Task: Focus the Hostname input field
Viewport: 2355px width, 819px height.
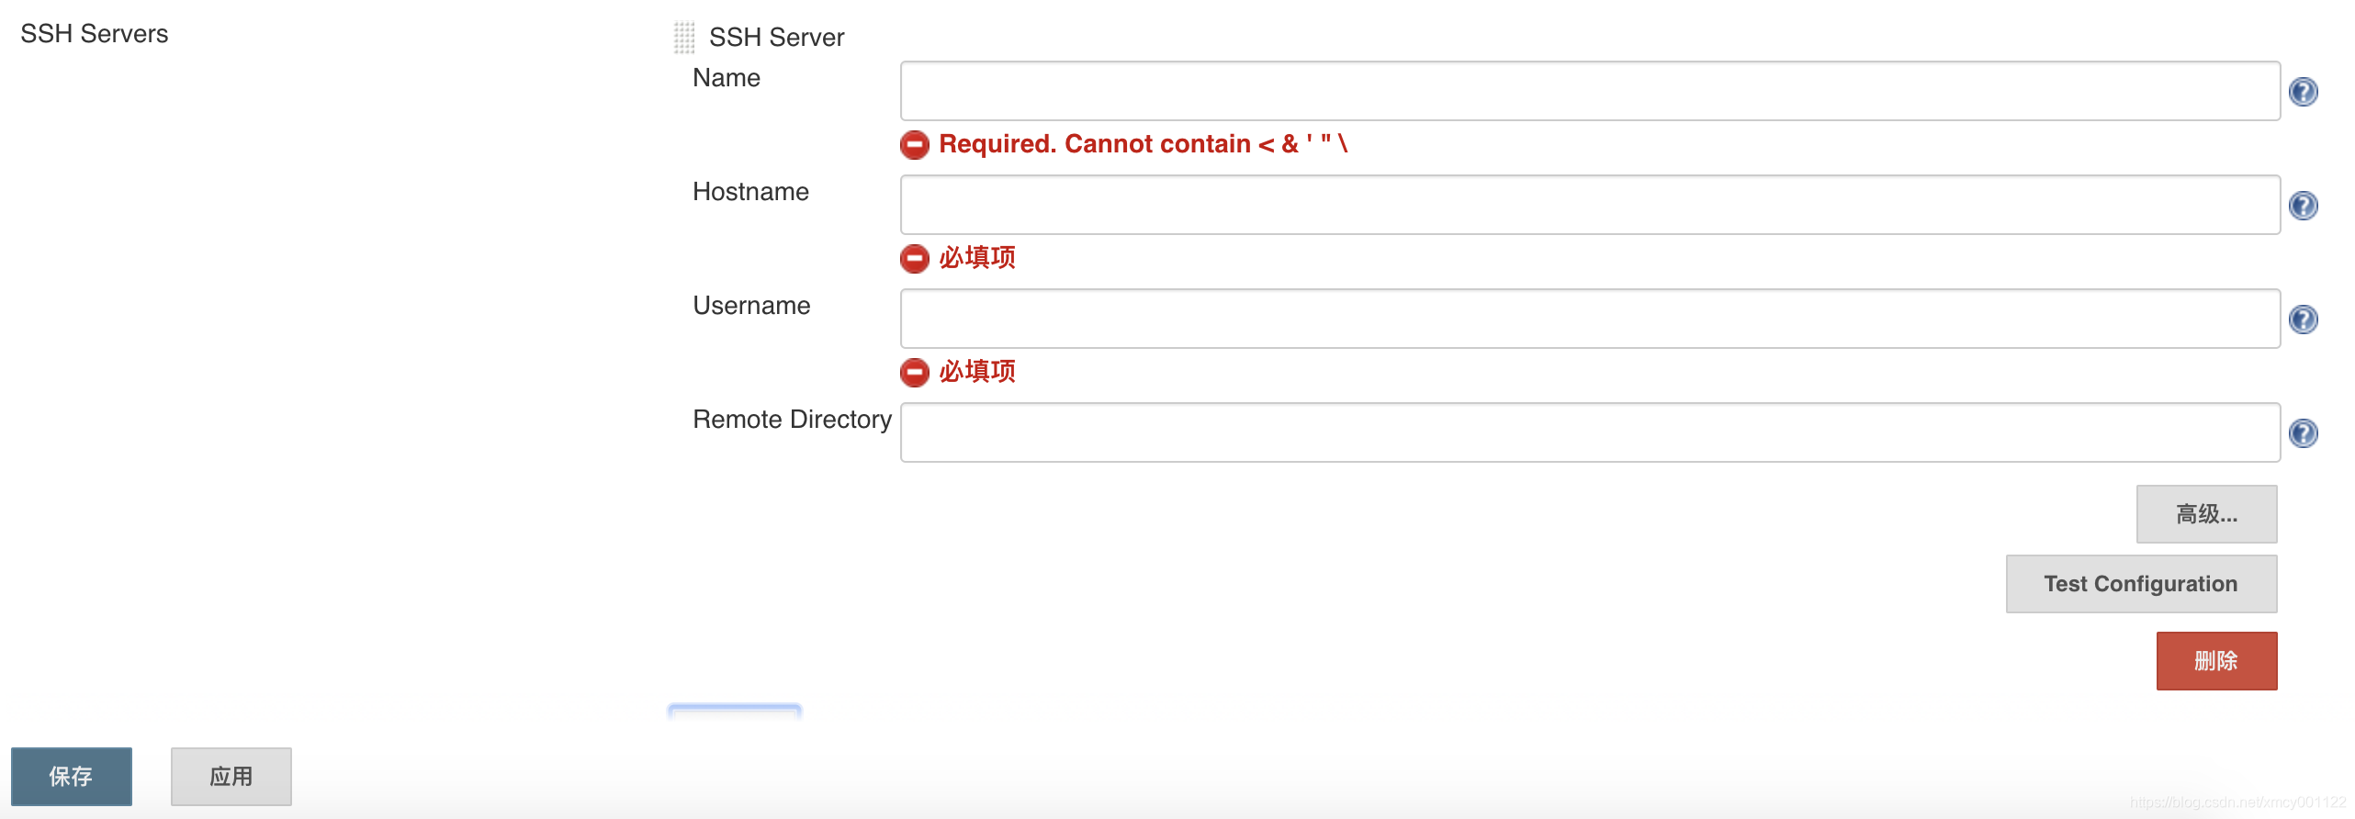Action: pyautogui.click(x=1590, y=205)
